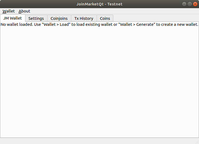Image resolution: width=199 pixels, height=144 pixels.
Task: Click empty tab bar space after Coins
Action: tap(156, 18)
